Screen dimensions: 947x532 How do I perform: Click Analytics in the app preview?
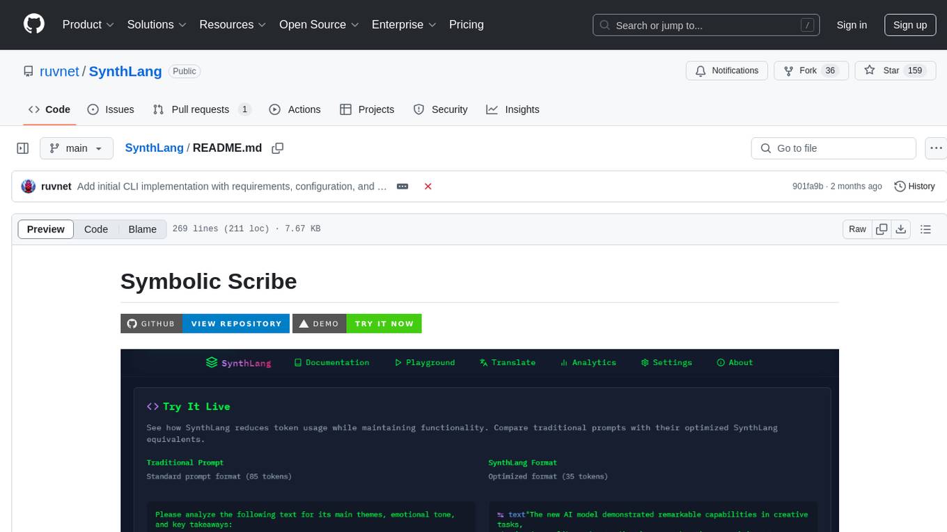[588, 363]
